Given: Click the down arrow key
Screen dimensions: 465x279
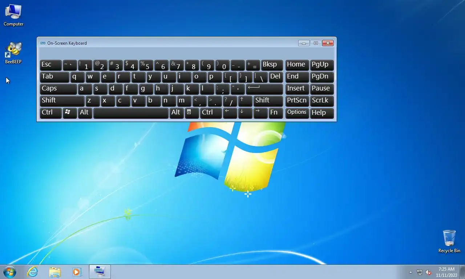Looking at the screenshot, I should pyautogui.click(x=245, y=113).
